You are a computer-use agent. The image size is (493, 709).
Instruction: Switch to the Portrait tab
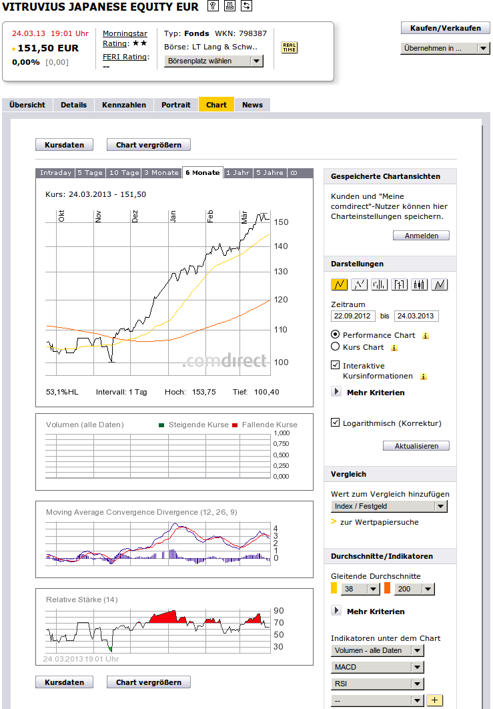(175, 105)
